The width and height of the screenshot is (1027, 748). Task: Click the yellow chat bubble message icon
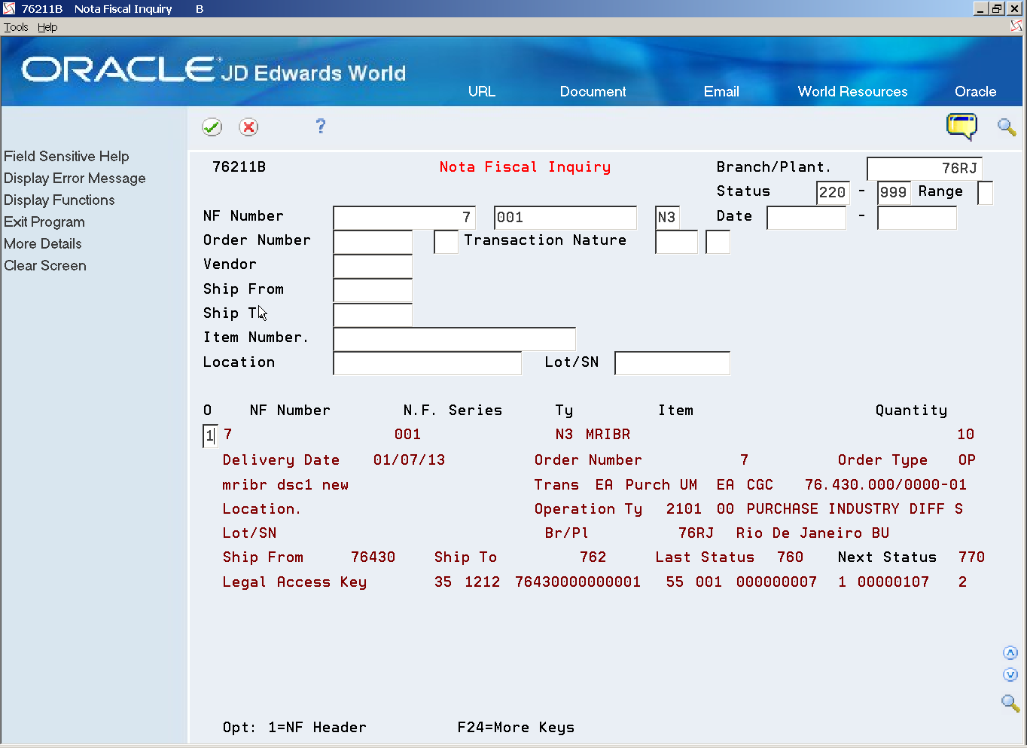961,126
